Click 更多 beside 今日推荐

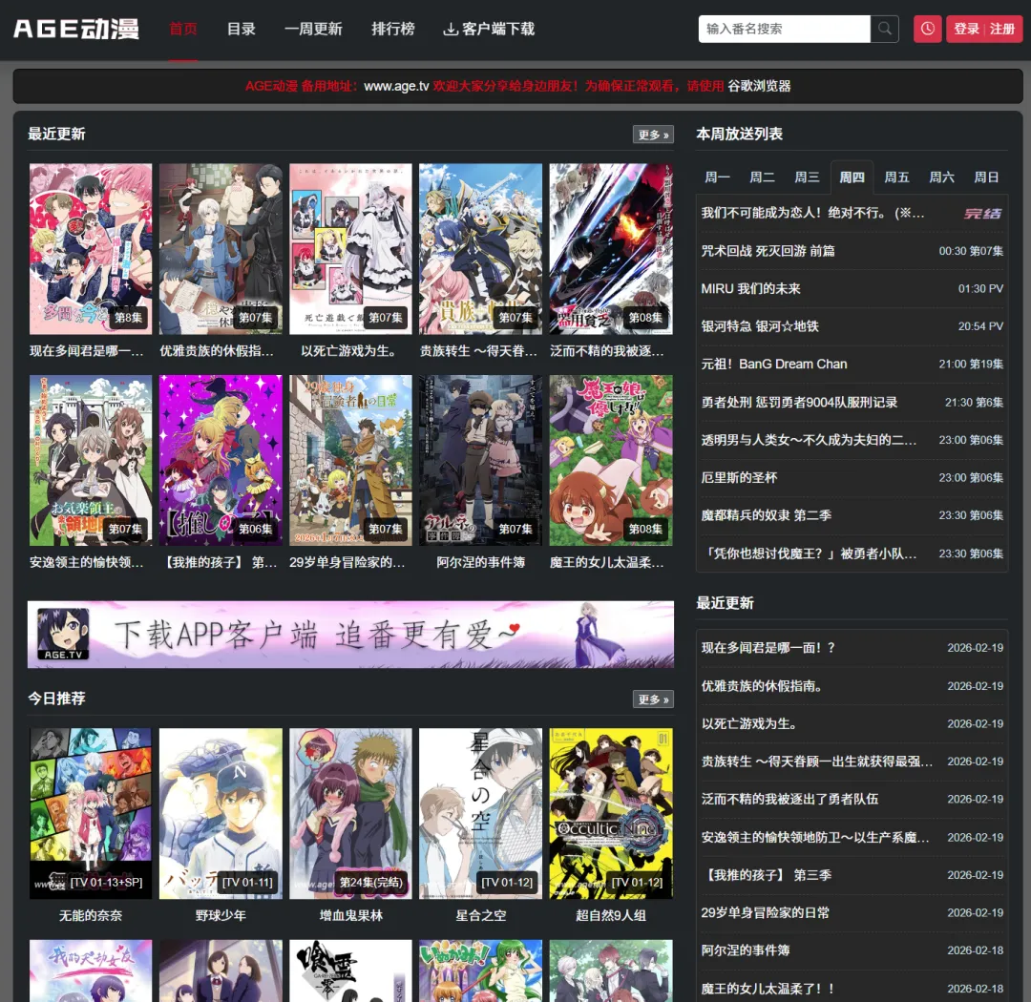coord(653,699)
